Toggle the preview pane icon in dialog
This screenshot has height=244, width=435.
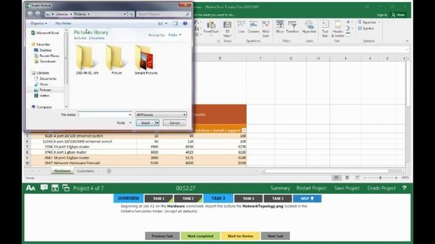(x=175, y=24)
